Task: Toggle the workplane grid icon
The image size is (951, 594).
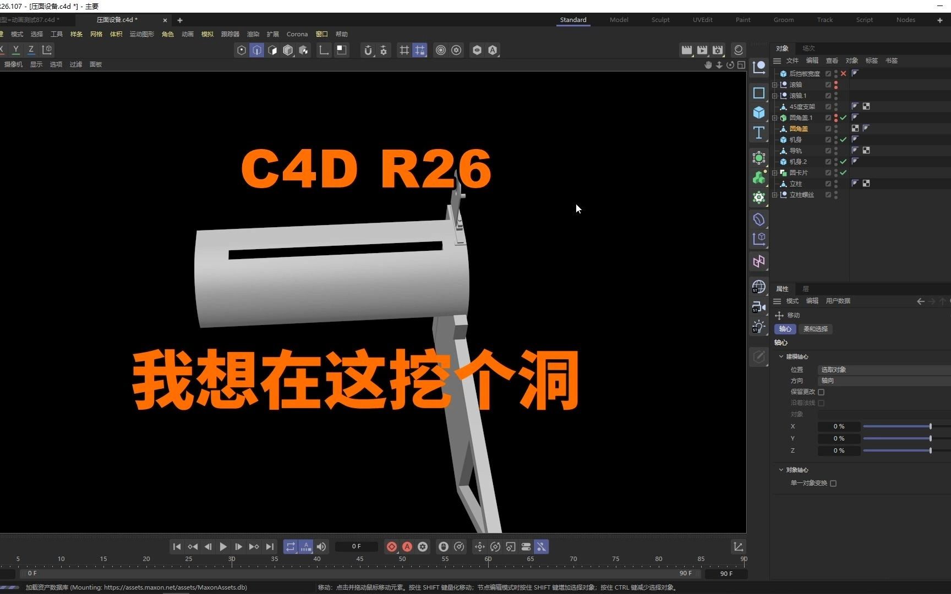Action: [405, 50]
